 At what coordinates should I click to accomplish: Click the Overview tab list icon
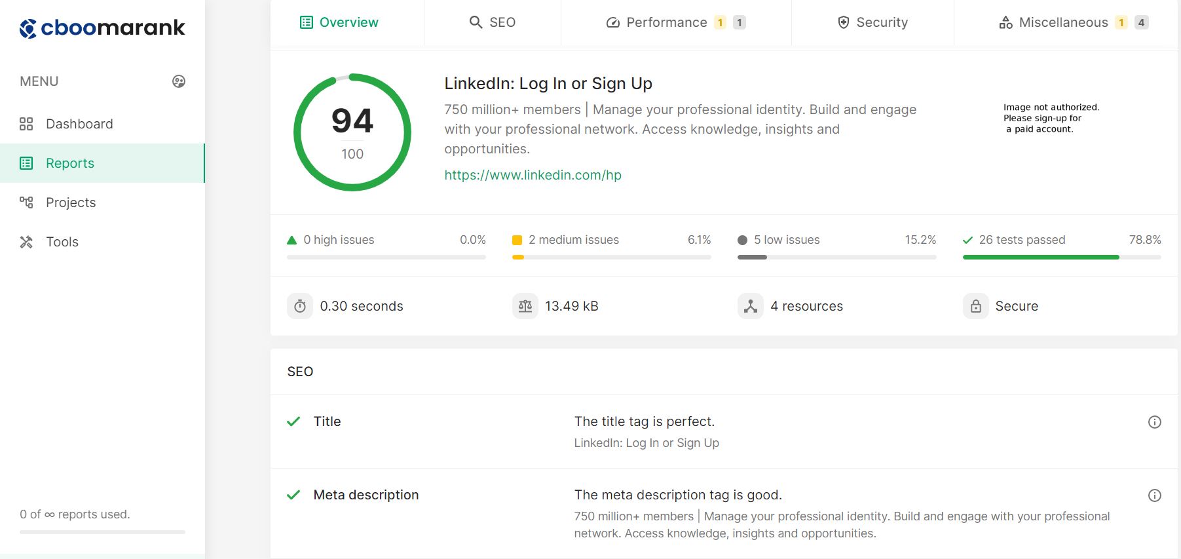pyautogui.click(x=306, y=22)
